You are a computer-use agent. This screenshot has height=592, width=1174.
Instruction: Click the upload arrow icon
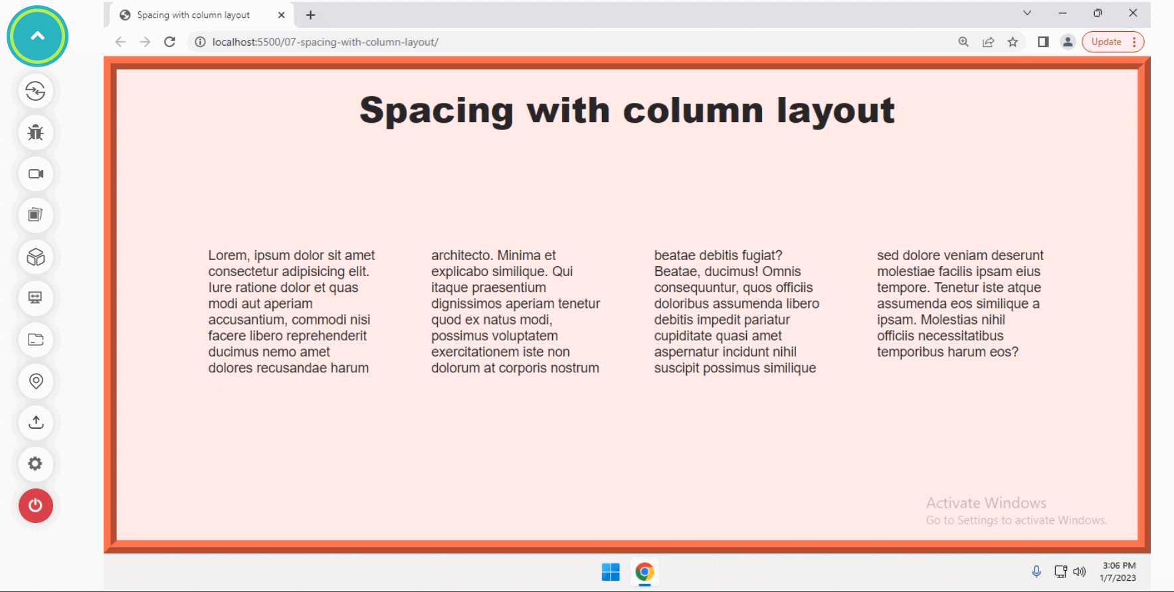36,422
